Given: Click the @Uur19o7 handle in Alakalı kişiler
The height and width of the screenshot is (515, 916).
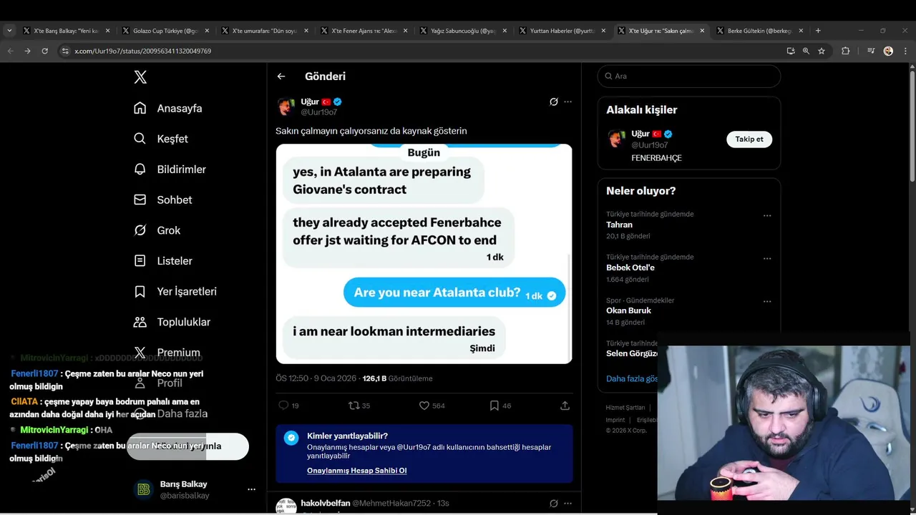Looking at the screenshot, I should click(649, 145).
